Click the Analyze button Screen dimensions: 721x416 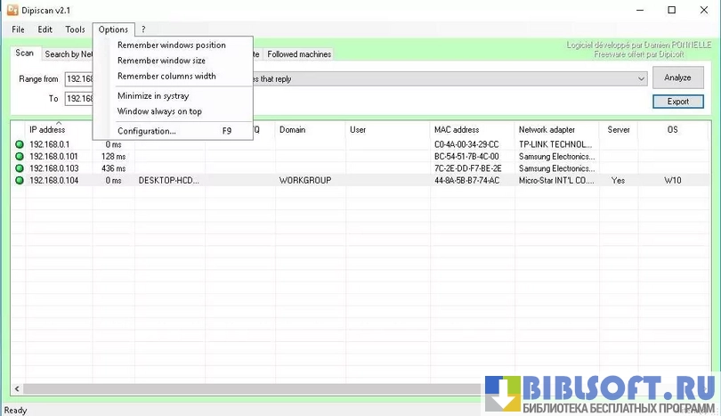tap(677, 78)
